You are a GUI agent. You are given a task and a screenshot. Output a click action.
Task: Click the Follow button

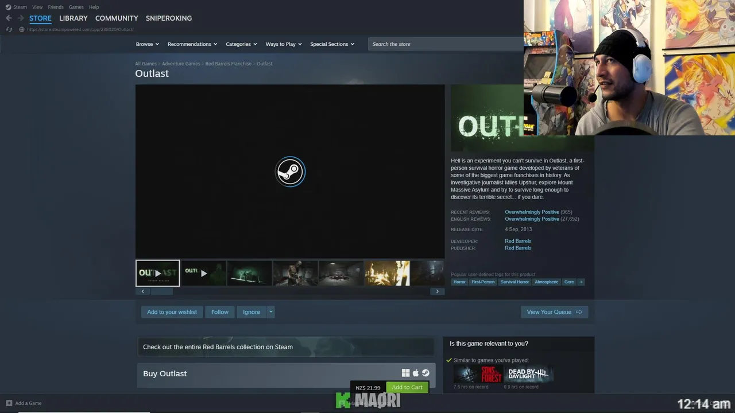[x=220, y=312]
